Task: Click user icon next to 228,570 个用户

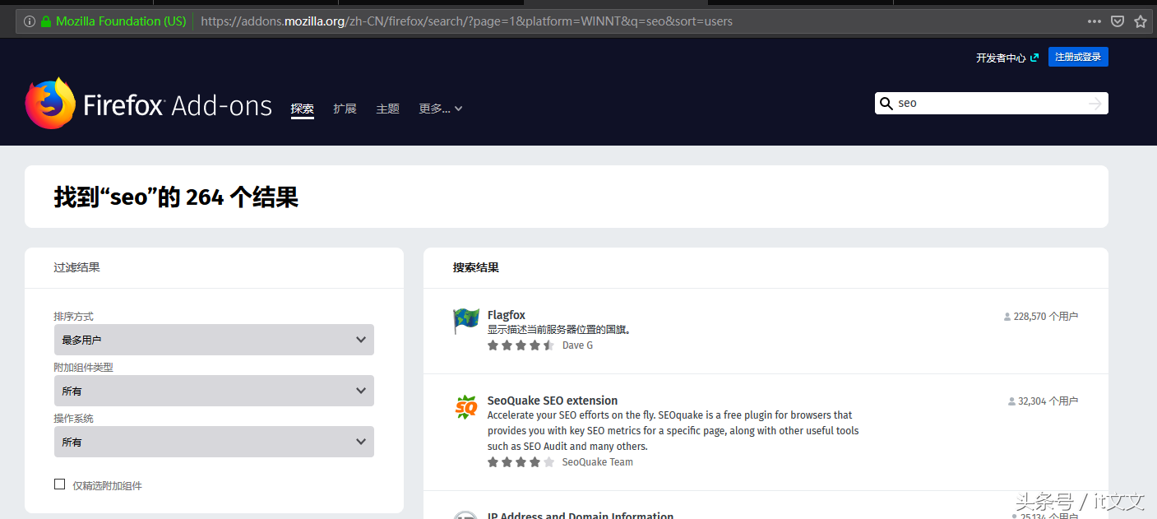Action: point(1007,317)
